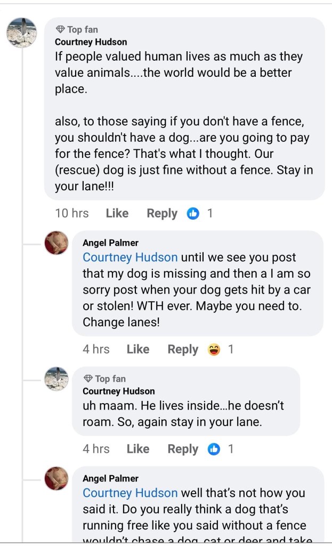Screen dimensions: 332x546
Task: Click the "10 hrs" timestamp on the top comment
Action: (x=72, y=214)
